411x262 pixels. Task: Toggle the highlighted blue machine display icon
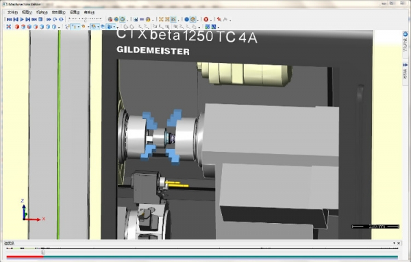pyautogui.click(x=110, y=27)
